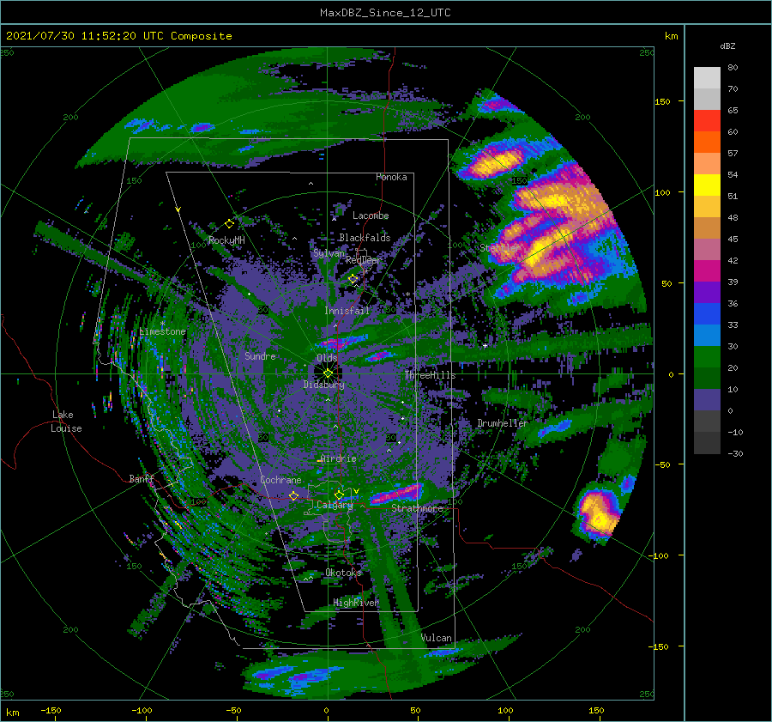Click the Blackfalds label
Image resolution: width=772 pixels, height=722 pixels.
[x=365, y=238]
